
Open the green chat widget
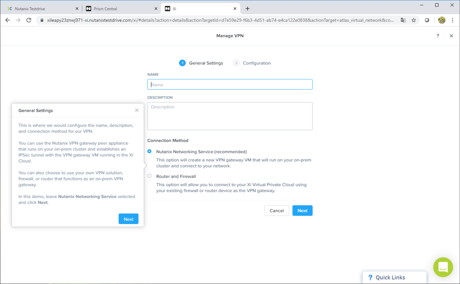point(443,267)
